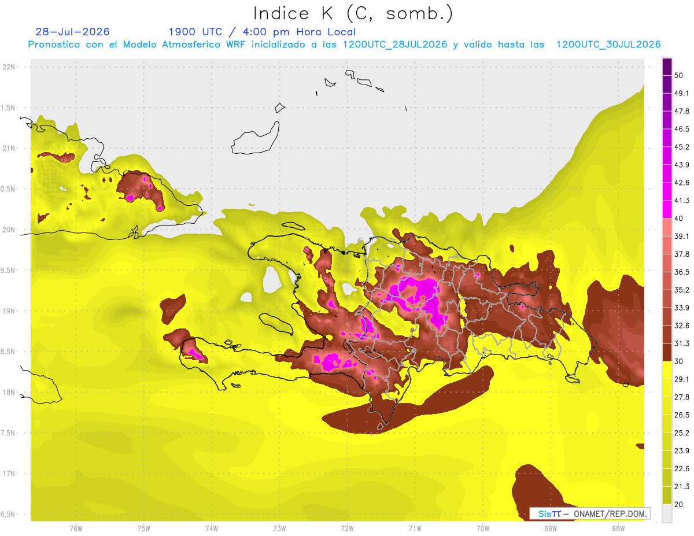Click the '39.1' value on the color scale

[x=682, y=236]
